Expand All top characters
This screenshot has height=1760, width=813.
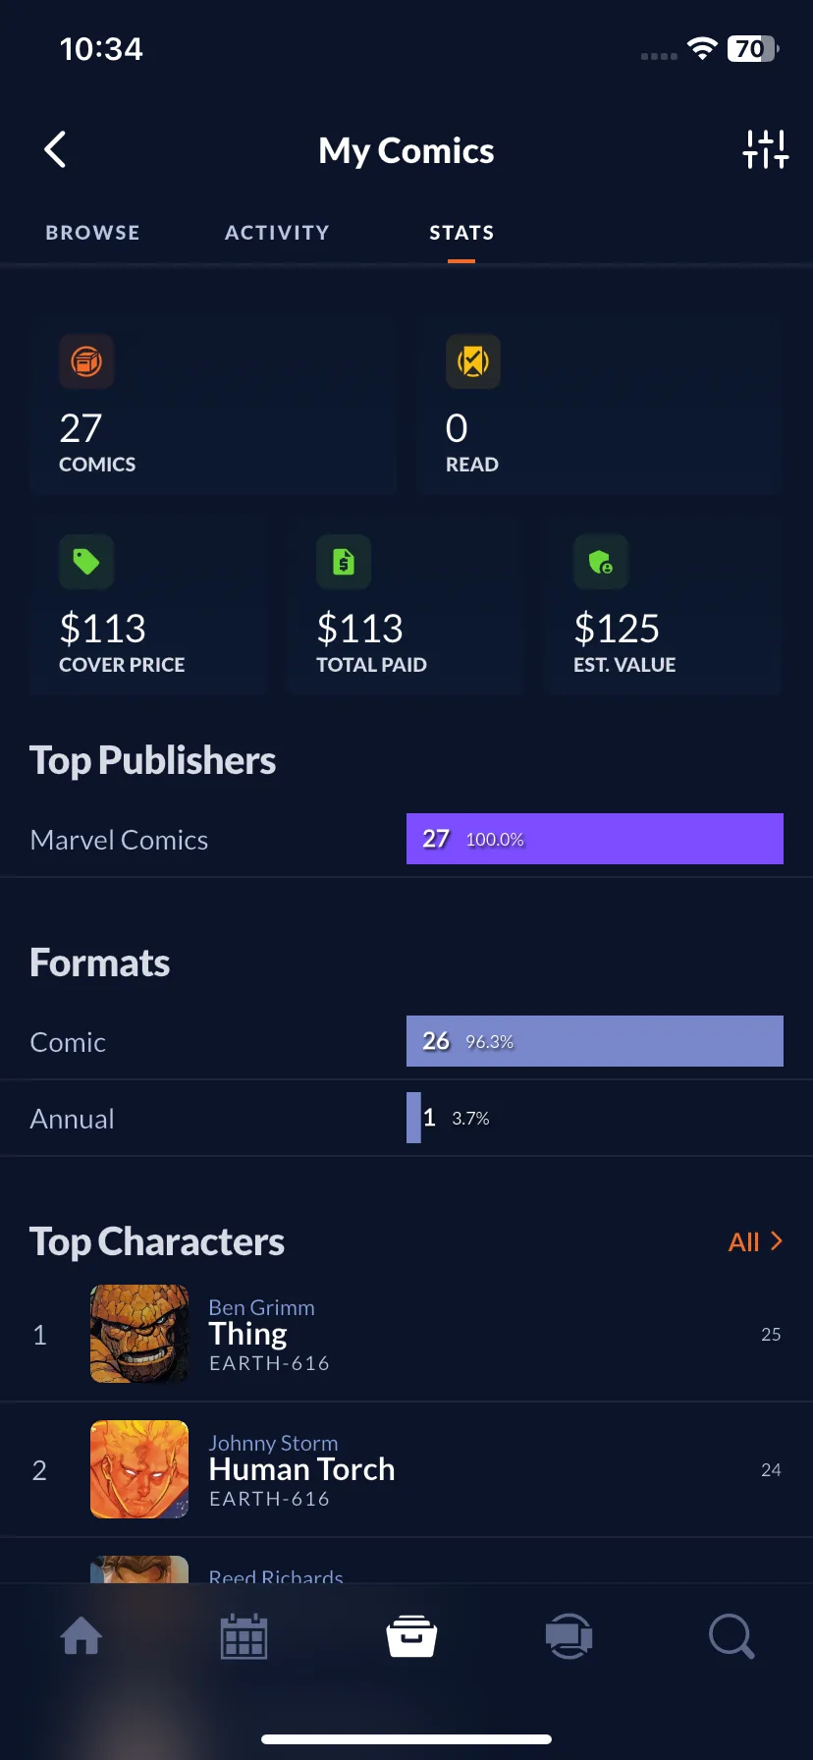(x=755, y=1241)
